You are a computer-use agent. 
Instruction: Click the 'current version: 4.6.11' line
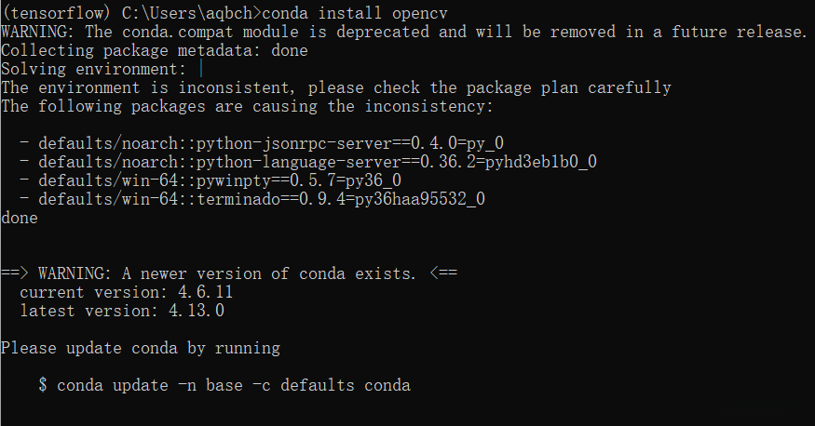tap(126, 292)
